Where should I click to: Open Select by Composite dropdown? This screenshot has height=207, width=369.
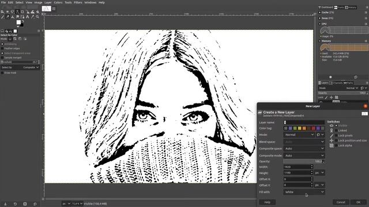pos(20,67)
